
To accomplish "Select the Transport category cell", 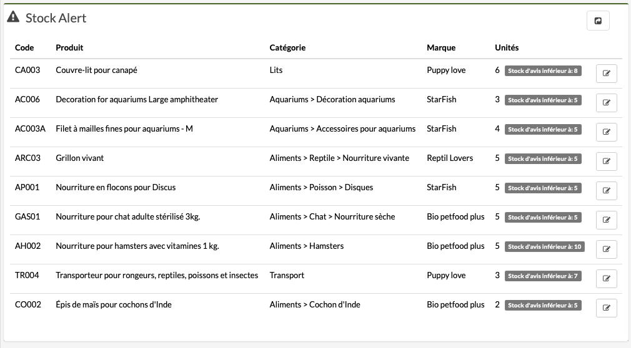I will pos(287,275).
